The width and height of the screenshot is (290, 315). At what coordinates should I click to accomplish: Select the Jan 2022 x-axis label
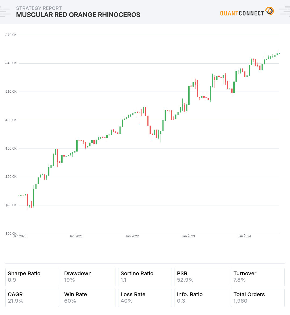132,236
